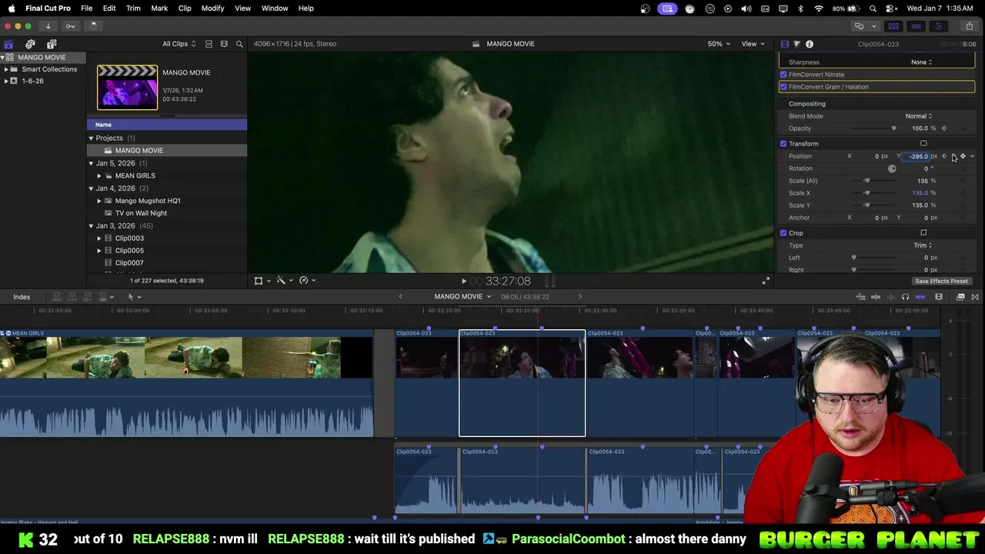This screenshot has height=554, width=985.
Task: Open the Window menu
Action: click(x=275, y=8)
